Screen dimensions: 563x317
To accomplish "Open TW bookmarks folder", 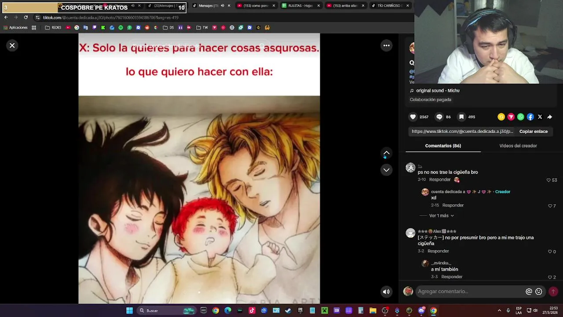I will (x=202, y=27).
